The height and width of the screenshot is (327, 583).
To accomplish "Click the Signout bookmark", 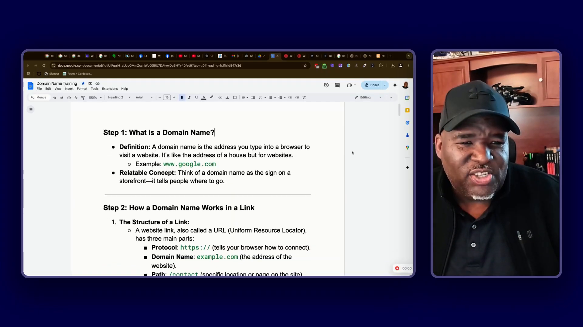I will 52,74.
